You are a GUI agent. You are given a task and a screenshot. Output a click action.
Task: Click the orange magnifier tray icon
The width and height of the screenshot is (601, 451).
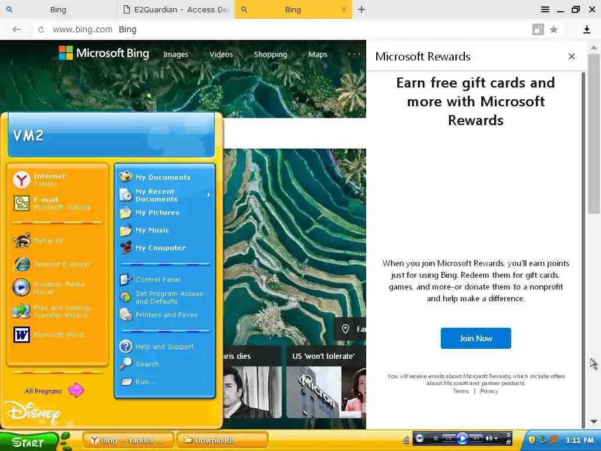[x=553, y=439]
